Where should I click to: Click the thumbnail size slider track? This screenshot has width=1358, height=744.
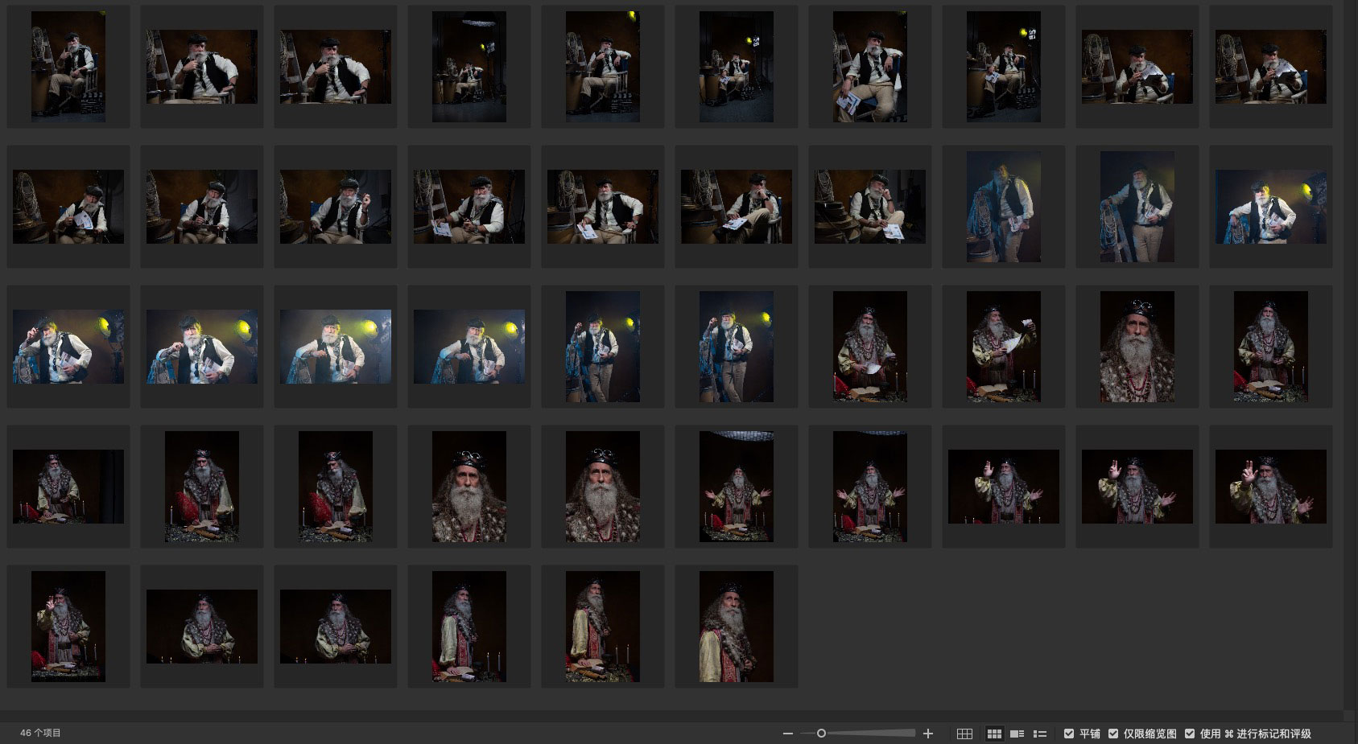[x=869, y=734]
